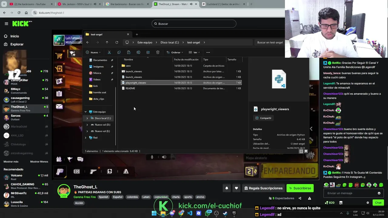Copy the selected file in File Explorer
Viewport: 388px width, 218px height.
(x=119, y=52)
